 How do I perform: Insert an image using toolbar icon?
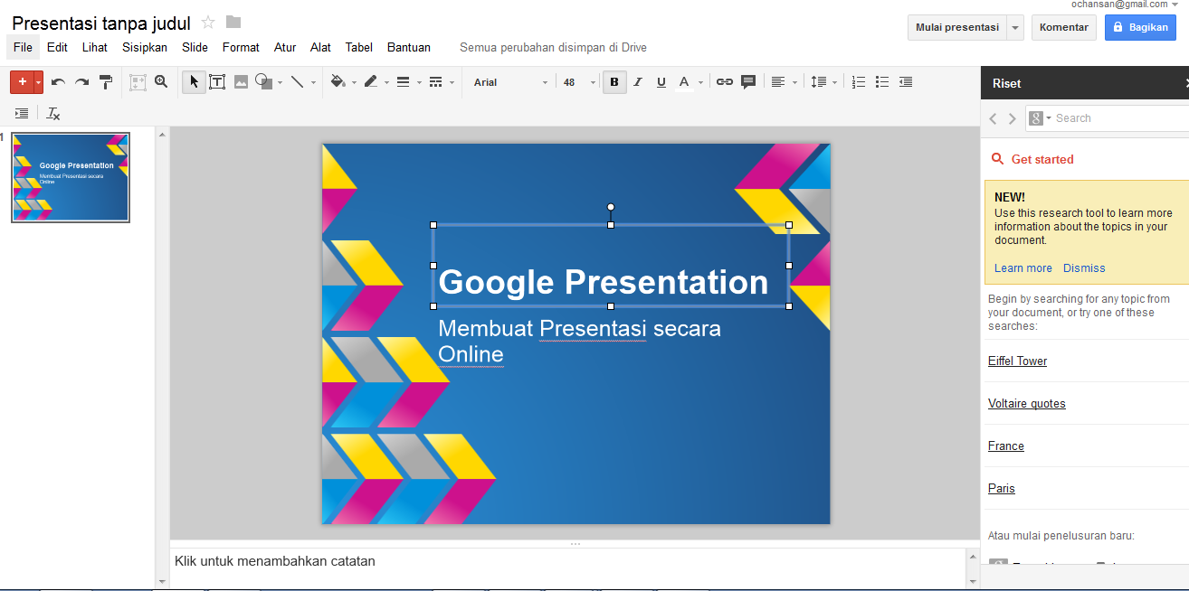point(241,82)
